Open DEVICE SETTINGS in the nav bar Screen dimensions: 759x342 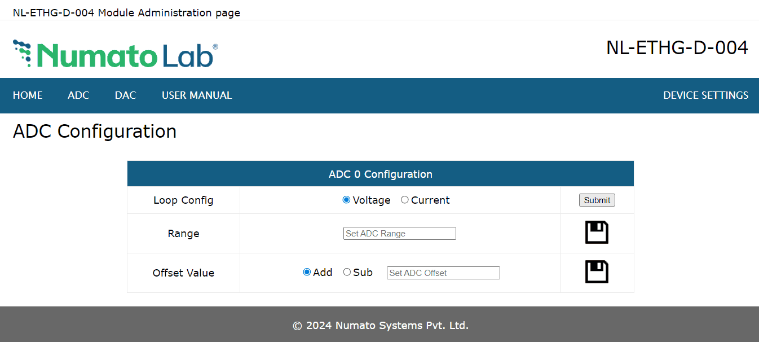[705, 95]
